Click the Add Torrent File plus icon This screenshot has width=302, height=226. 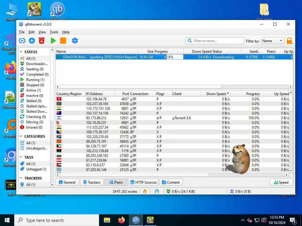32,41
